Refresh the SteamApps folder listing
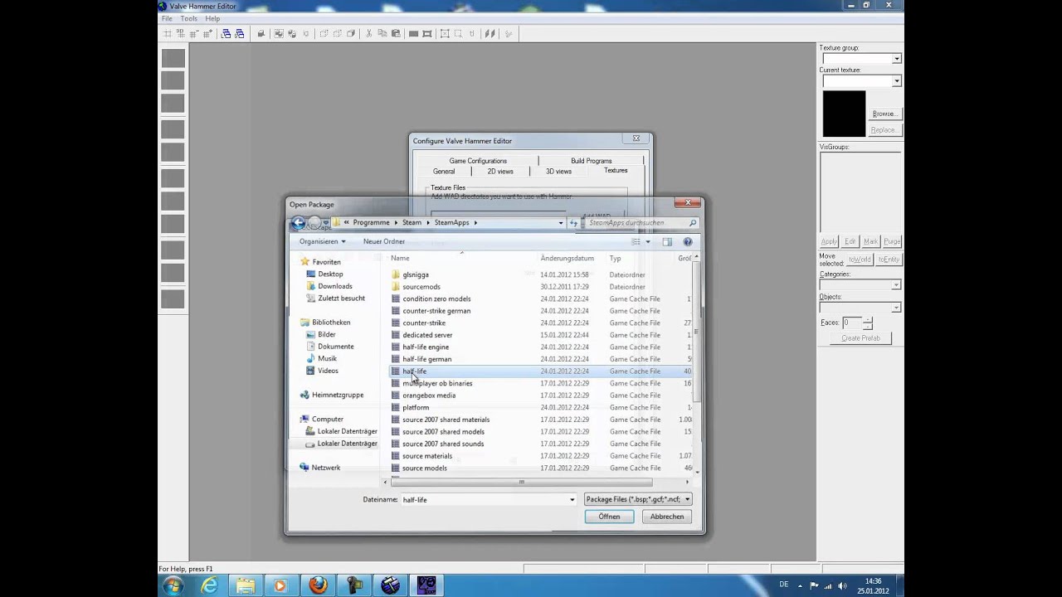This screenshot has width=1062, height=597. click(574, 222)
